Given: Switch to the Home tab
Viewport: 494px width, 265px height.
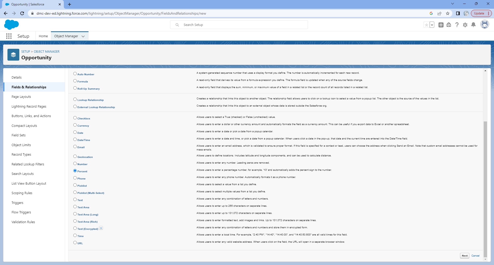Looking at the screenshot, I should pyautogui.click(x=43, y=36).
